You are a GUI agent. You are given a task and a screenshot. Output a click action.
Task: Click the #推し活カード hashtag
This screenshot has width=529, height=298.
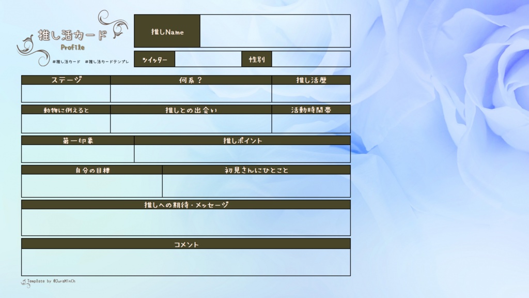click(x=67, y=62)
